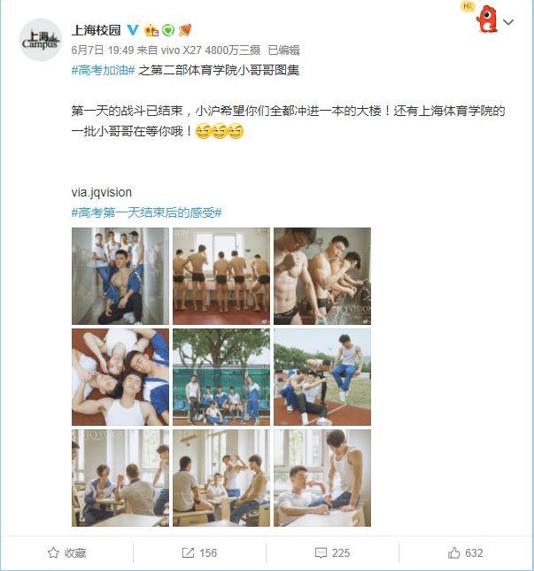Open the 上海校园 username link
Image resolution: width=534 pixels, height=571 pixels.
[x=97, y=30]
